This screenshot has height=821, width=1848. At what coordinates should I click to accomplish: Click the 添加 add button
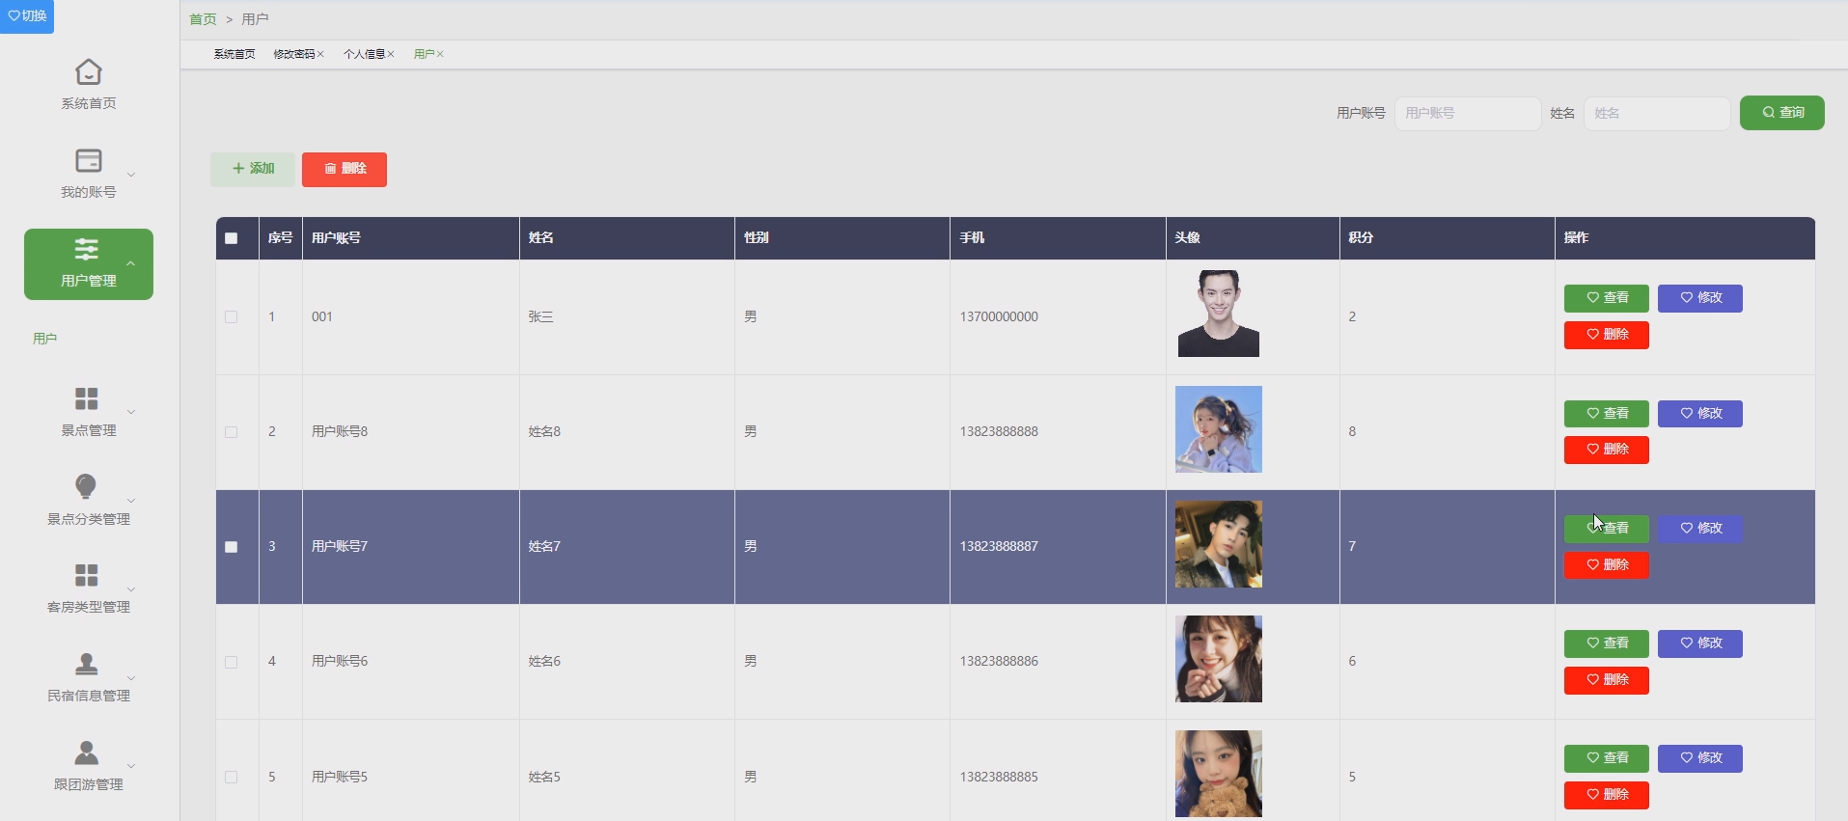click(253, 169)
